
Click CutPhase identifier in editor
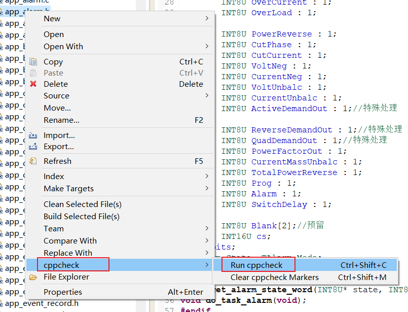point(271,45)
